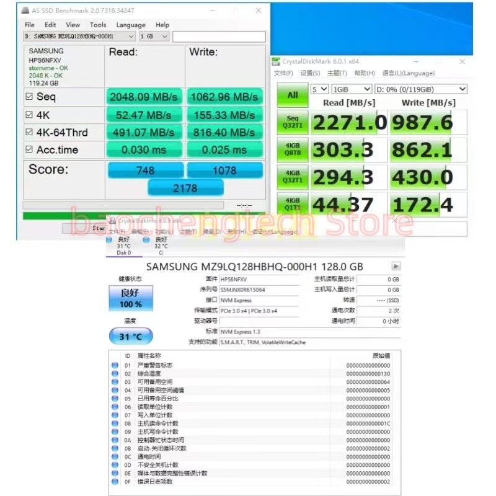Click the next disk arrow button
This screenshot has width=496, height=496.
pos(396,267)
